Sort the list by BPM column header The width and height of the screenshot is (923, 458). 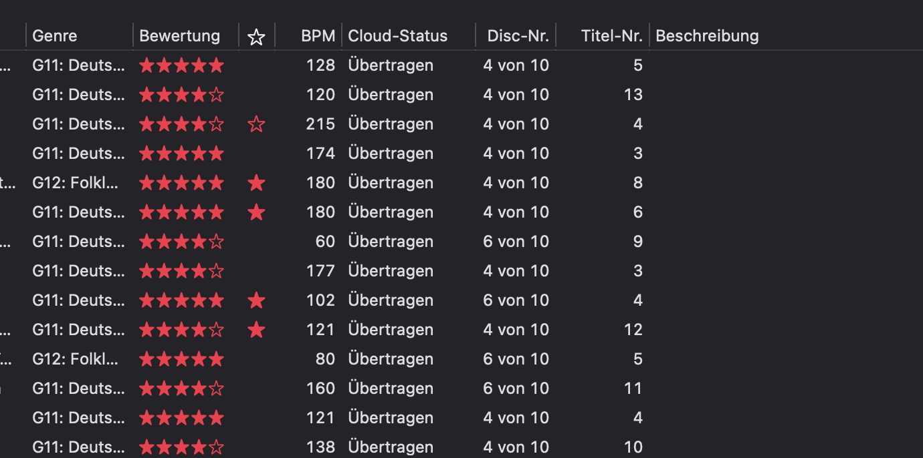tap(318, 36)
